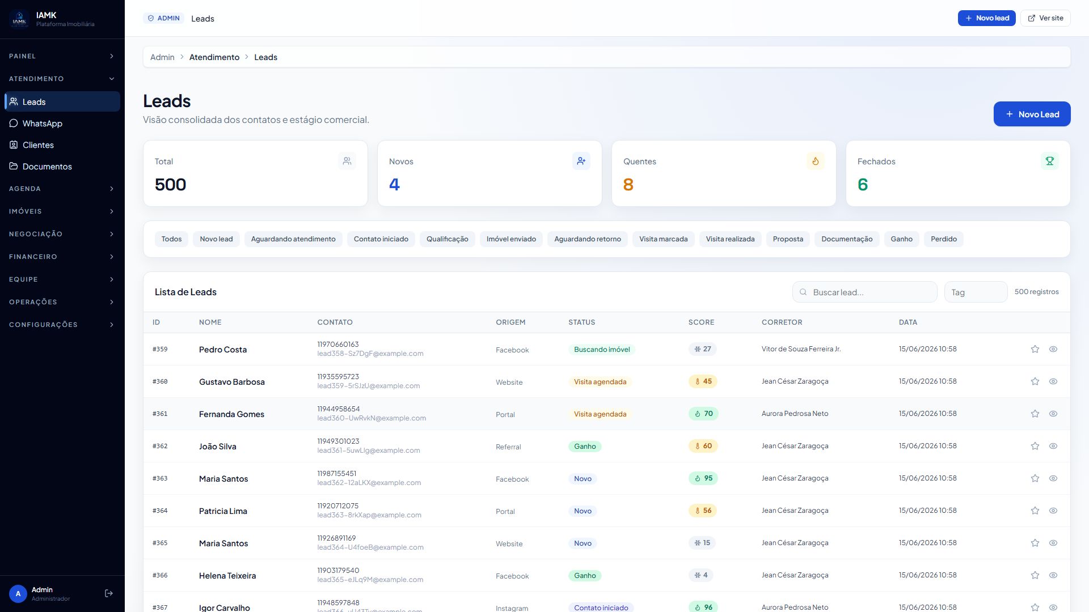The width and height of the screenshot is (1089, 612).
Task: Click the ADMIN shield badge
Action: (164, 18)
